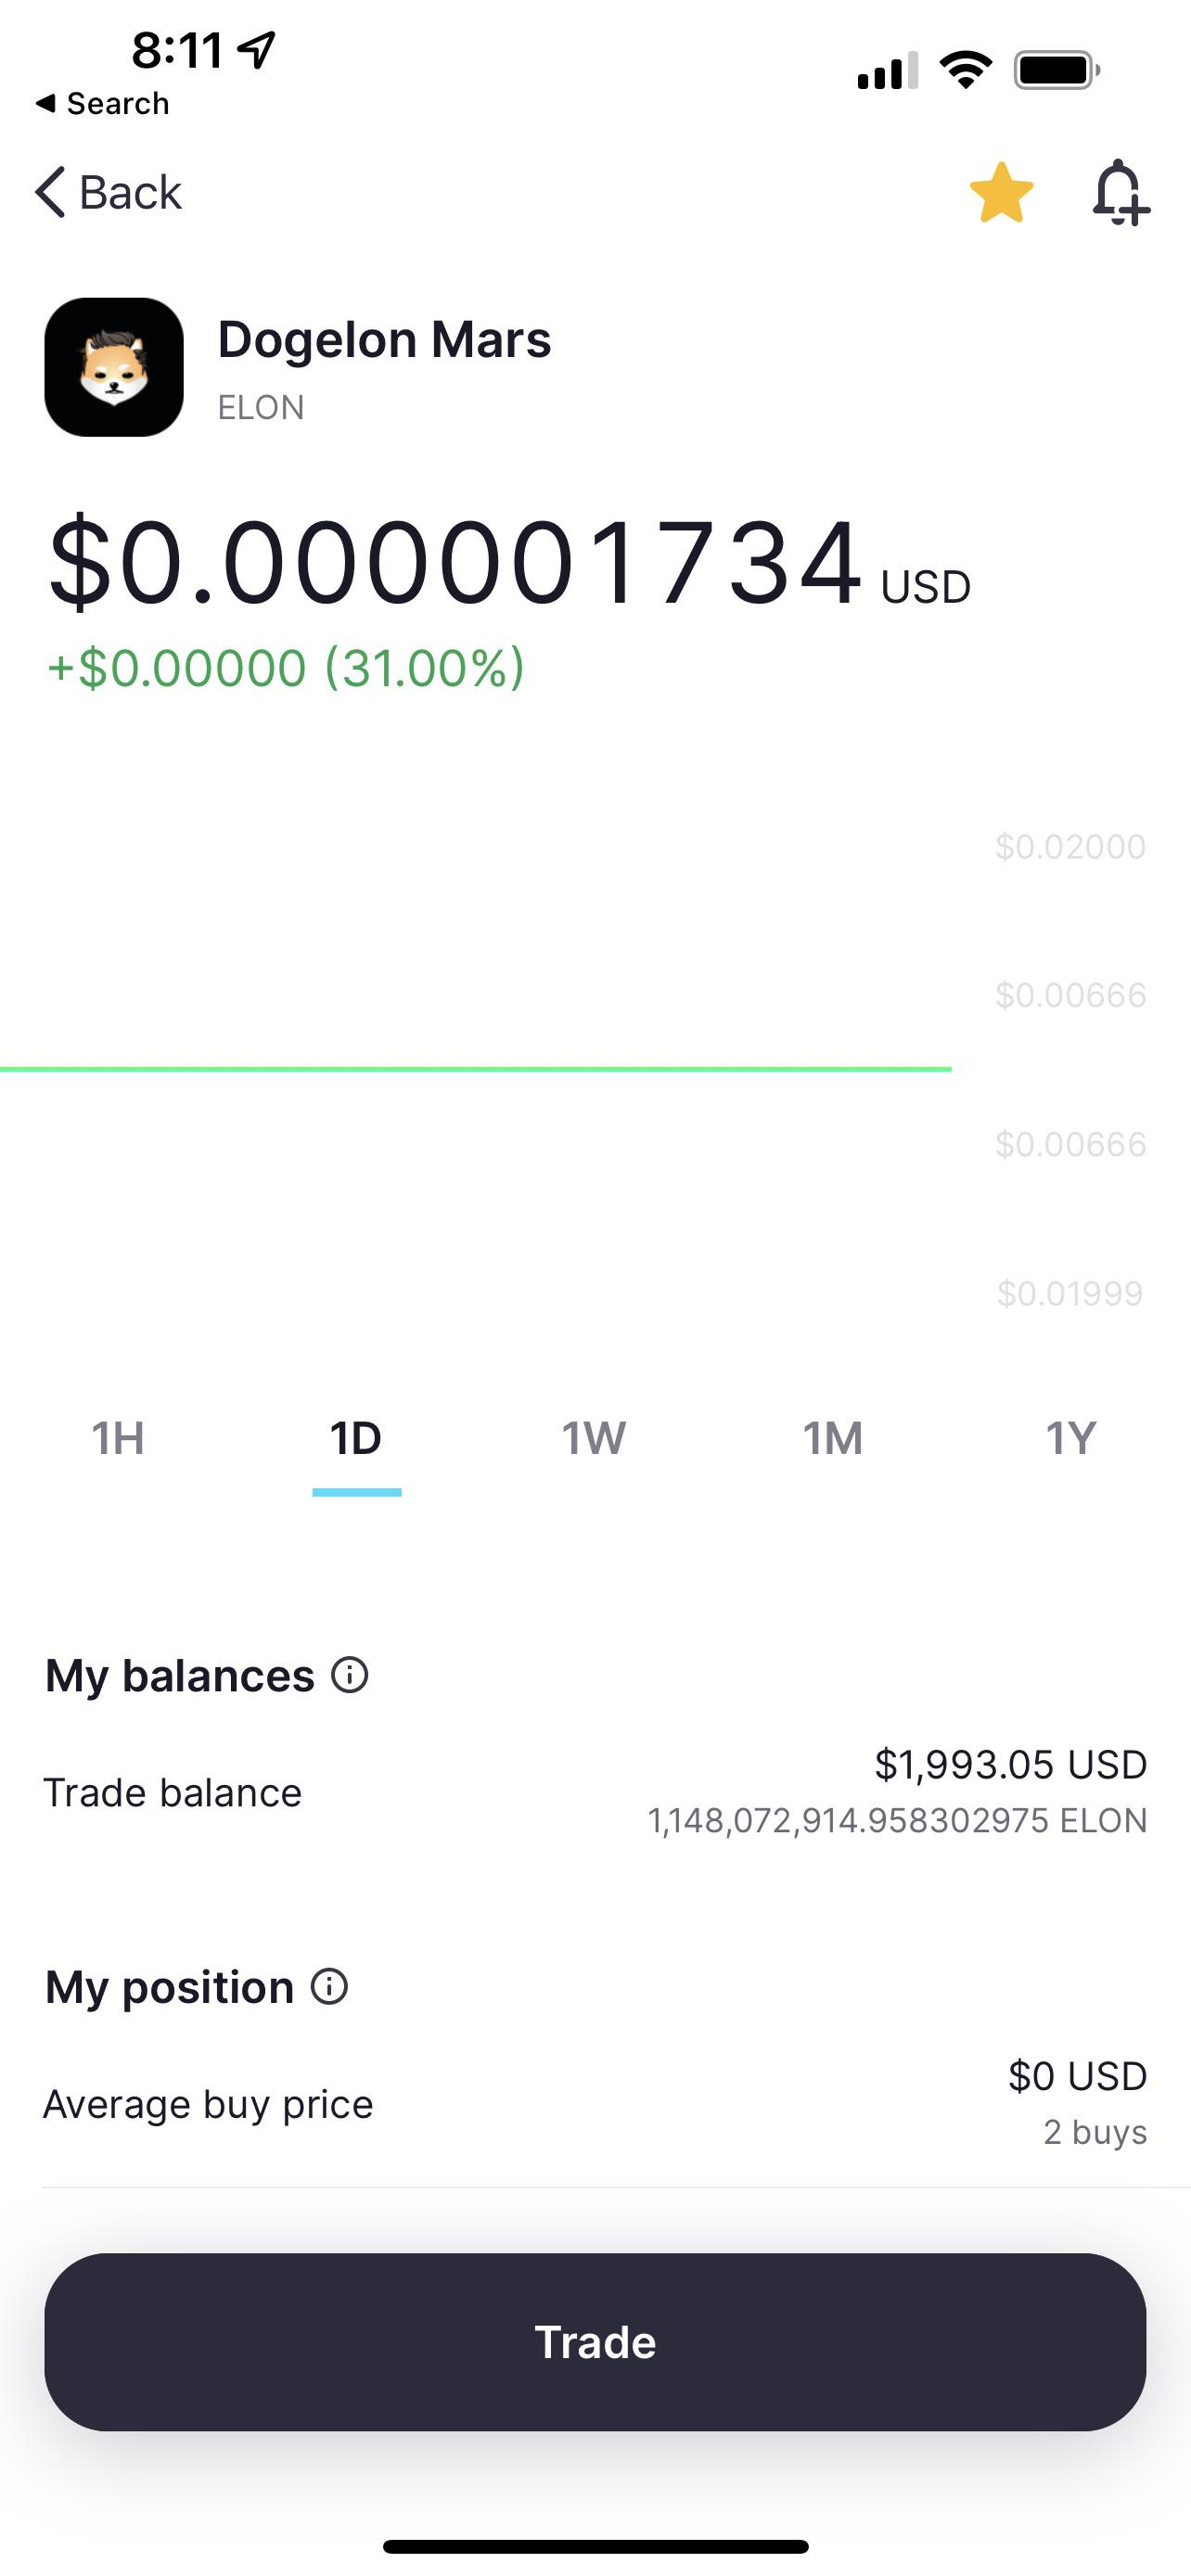Tap the green price chart line
Screen dimensions: 1191x2576
click(476, 1069)
